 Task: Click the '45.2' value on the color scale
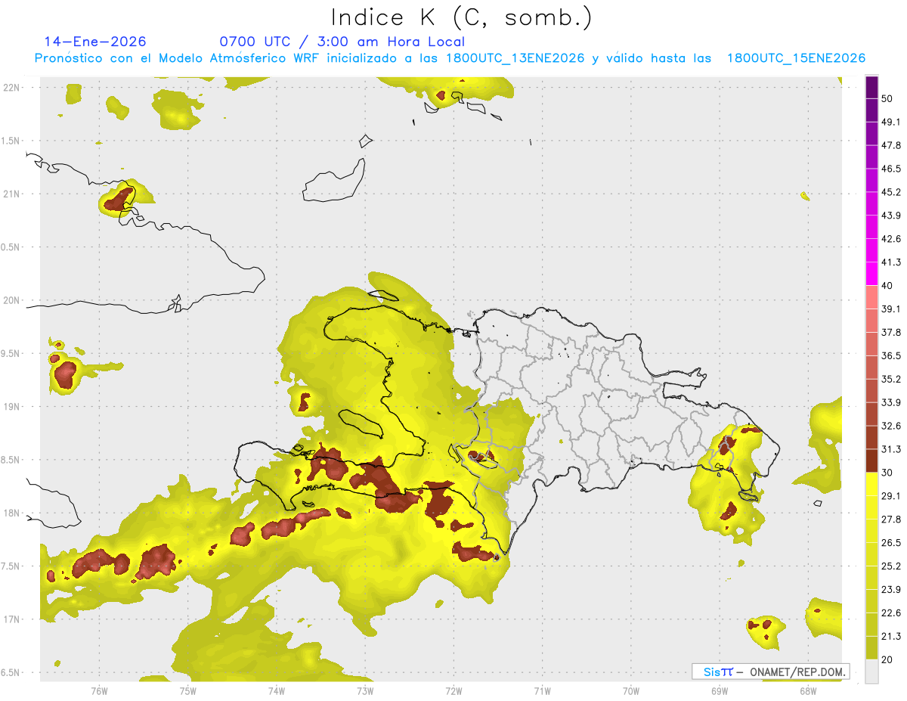tap(891, 192)
